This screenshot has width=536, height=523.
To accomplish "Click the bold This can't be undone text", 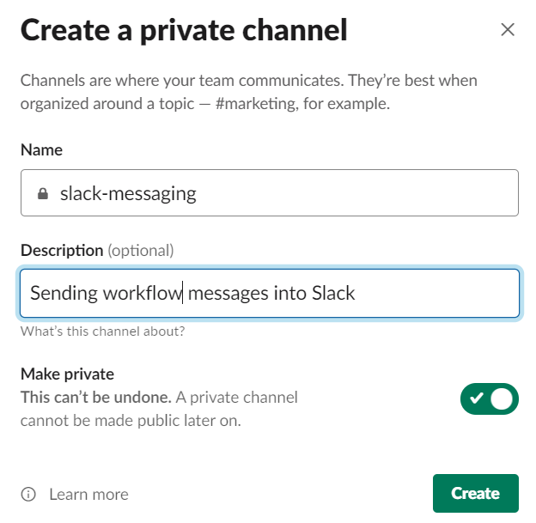I will tap(95, 398).
